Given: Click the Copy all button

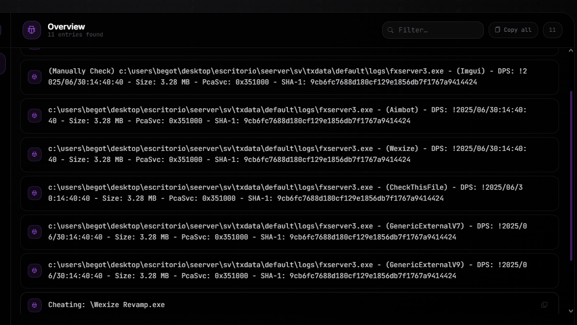Looking at the screenshot, I should coord(513,30).
